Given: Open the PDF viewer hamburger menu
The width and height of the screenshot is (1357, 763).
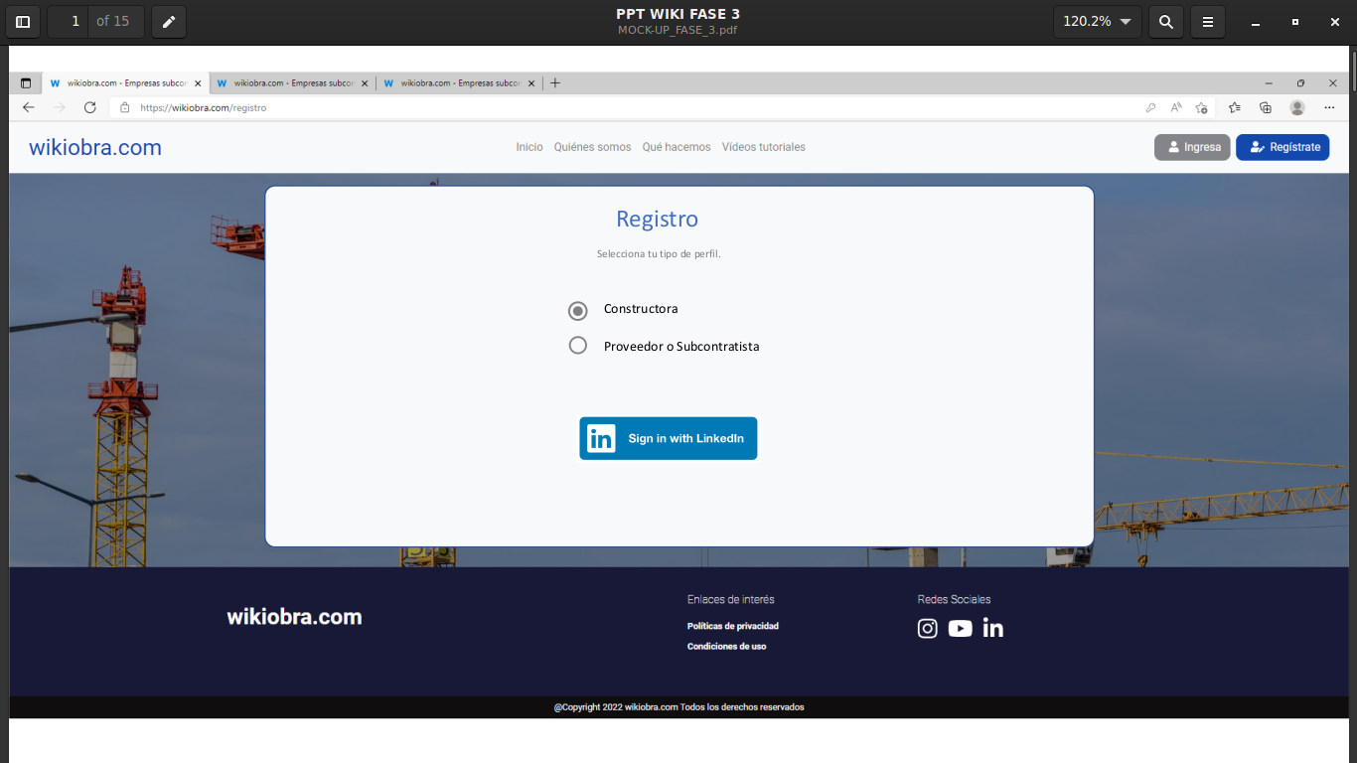Looking at the screenshot, I should pyautogui.click(x=1208, y=21).
